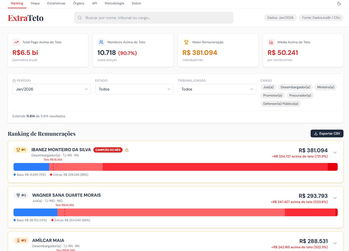Viewport: 349px width, 251px height.
Task: Click 'Ranking de Remunerações' heading
Action: [42, 134]
